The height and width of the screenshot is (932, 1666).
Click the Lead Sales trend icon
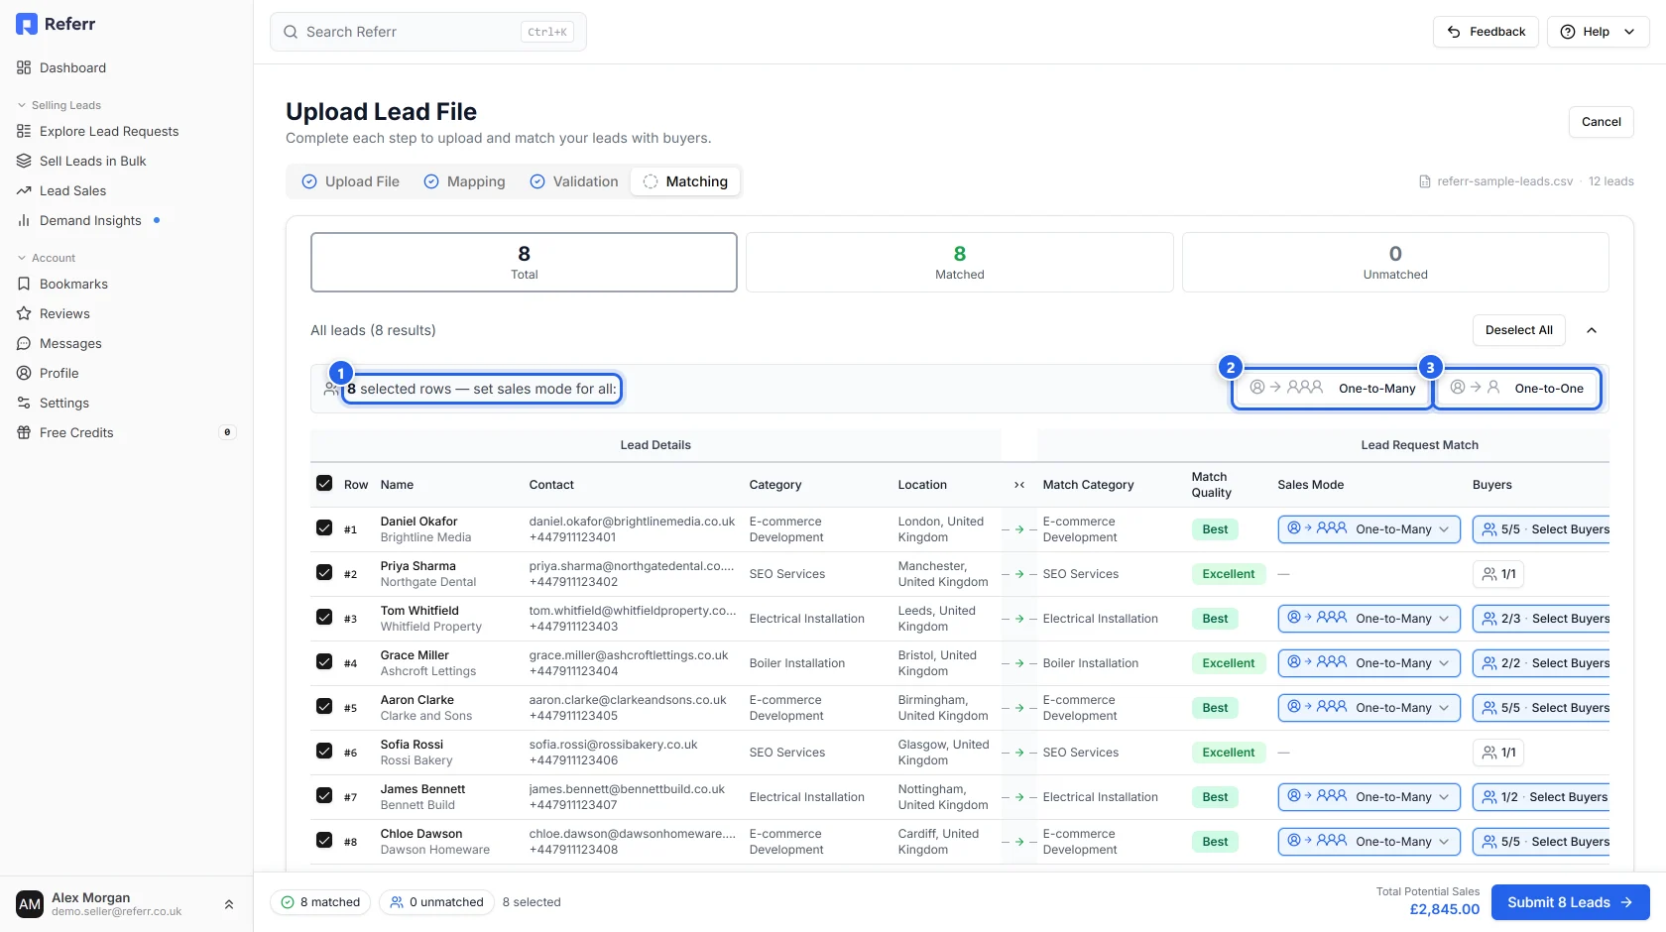[x=24, y=190]
